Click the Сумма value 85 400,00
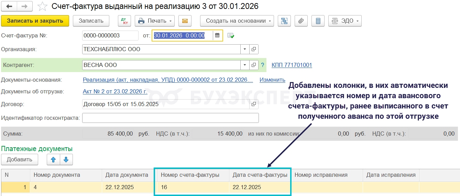This screenshot has width=460, height=196. [x=120, y=134]
